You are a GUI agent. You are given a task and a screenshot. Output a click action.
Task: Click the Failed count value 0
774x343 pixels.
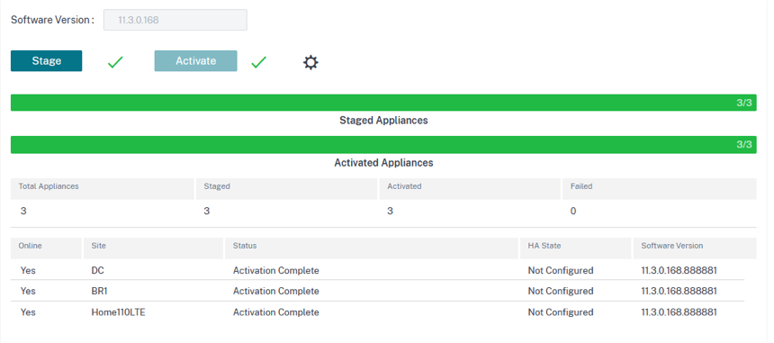click(573, 212)
